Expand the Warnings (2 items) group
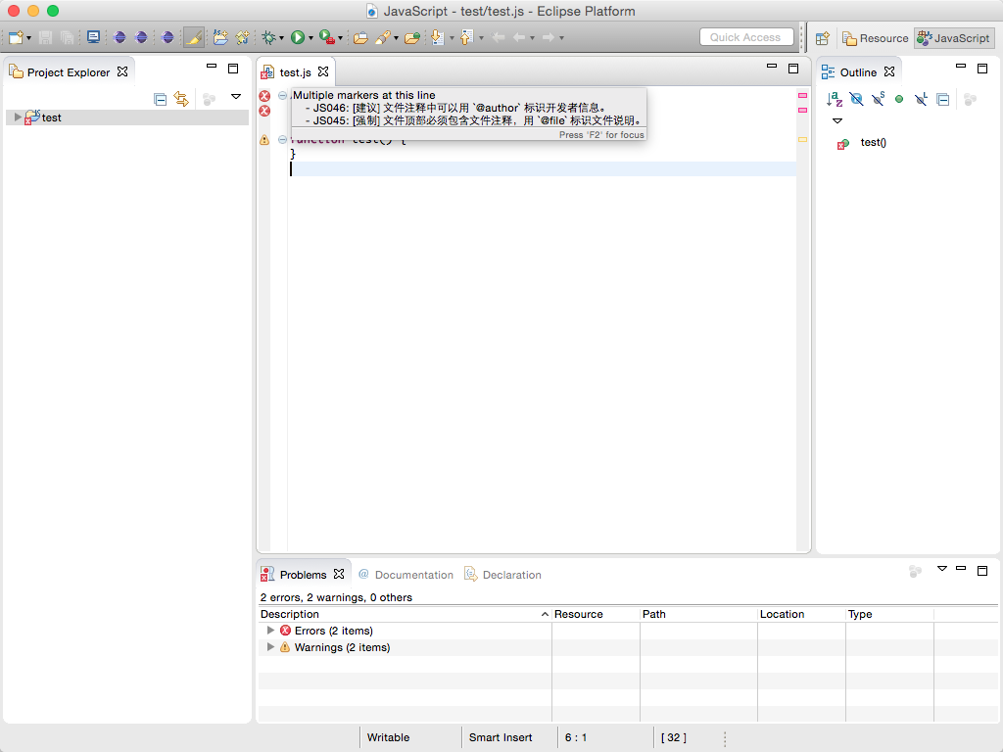The height and width of the screenshot is (752, 1003). coord(270,647)
